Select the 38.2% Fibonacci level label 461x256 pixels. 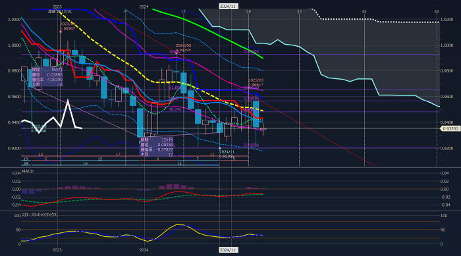175,109
